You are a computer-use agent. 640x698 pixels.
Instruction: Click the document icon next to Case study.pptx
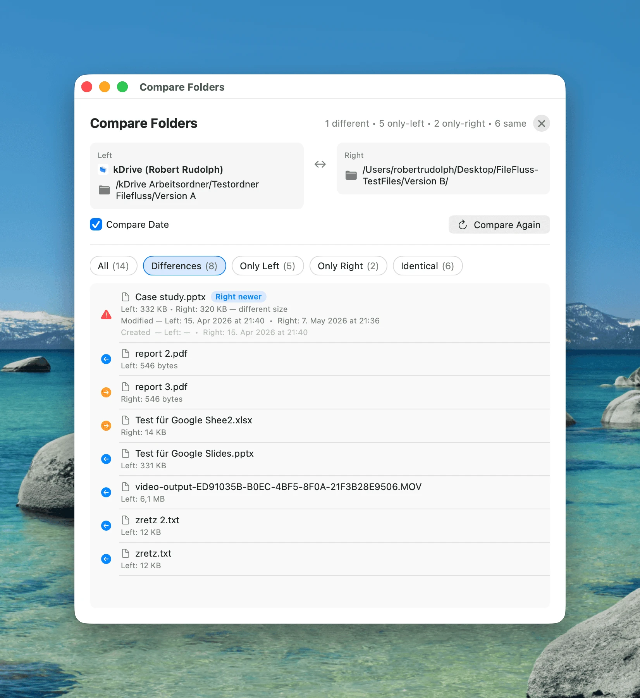click(x=126, y=297)
